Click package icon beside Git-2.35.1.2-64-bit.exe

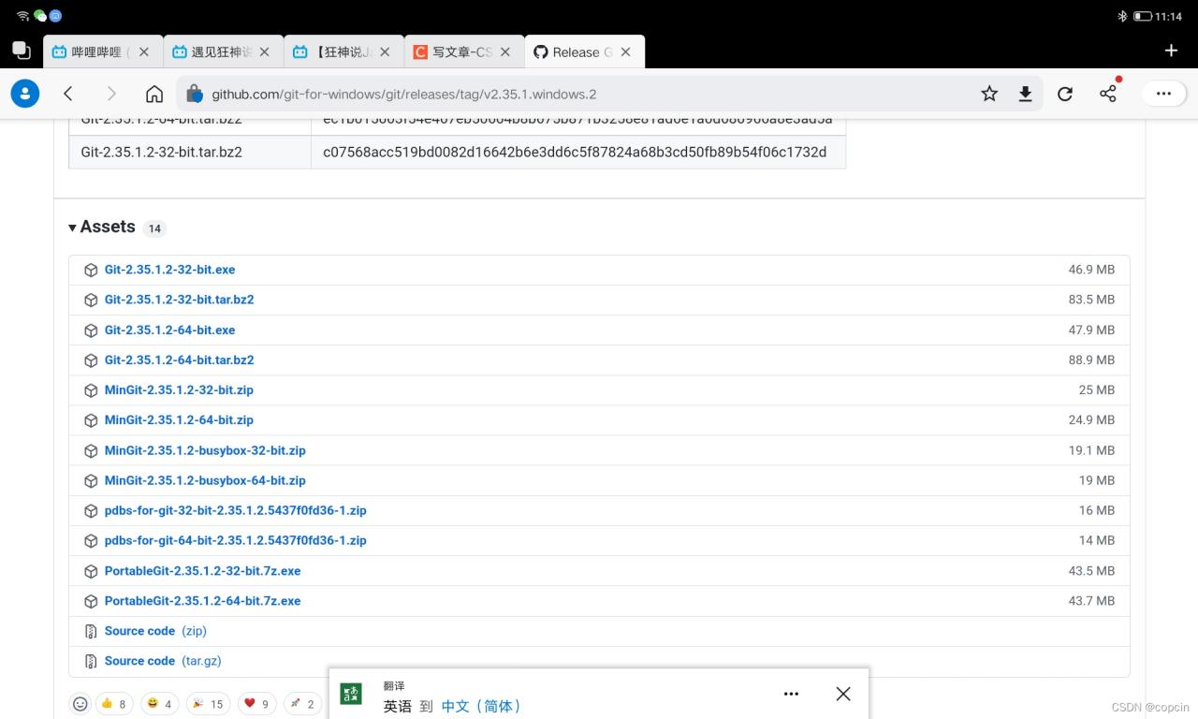coord(91,330)
